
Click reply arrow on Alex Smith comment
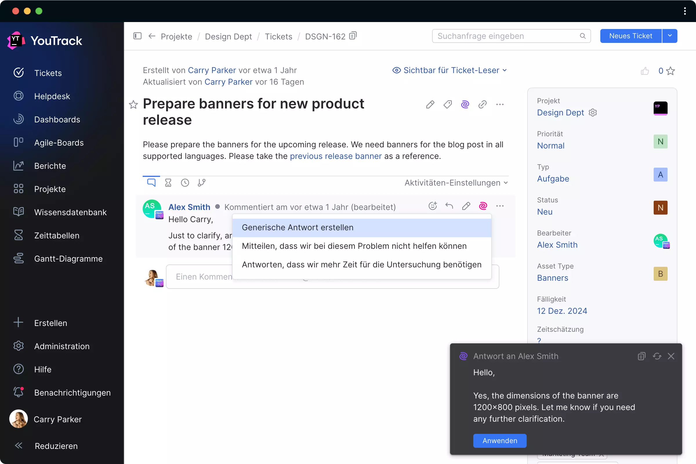click(449, 206)
